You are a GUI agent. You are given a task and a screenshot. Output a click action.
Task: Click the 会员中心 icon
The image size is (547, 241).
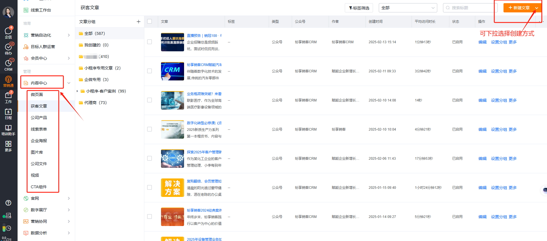pyautogui.click(x=26, y=58)
